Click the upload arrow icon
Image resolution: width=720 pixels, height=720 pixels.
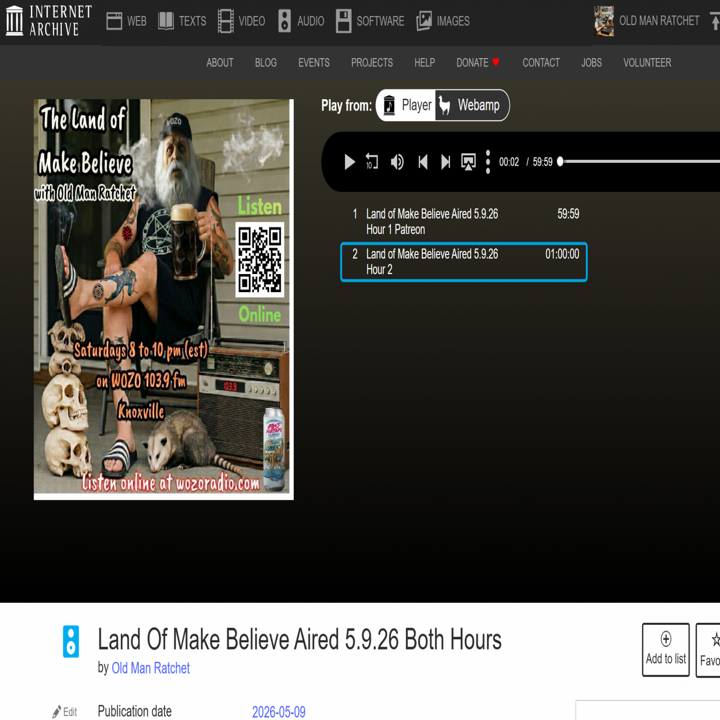[x=715, y=22]
